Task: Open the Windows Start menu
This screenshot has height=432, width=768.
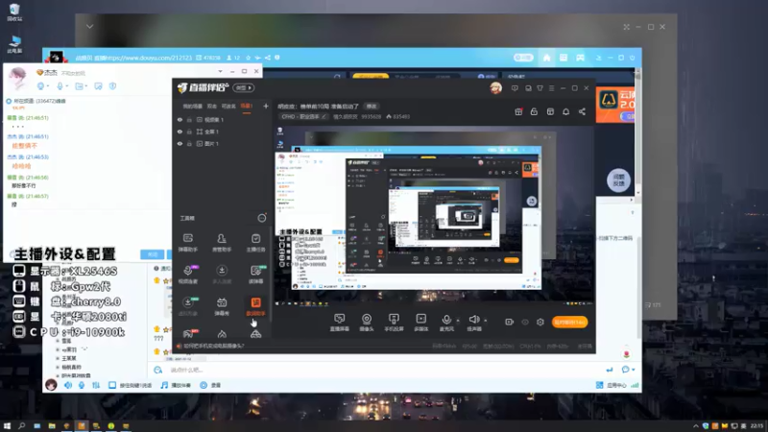Action: pos(7,426)
